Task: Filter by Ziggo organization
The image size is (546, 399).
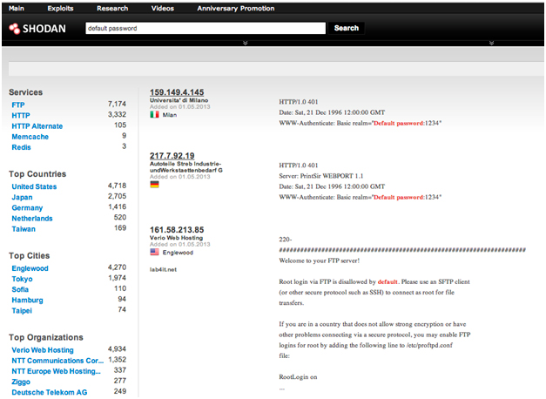Action: coord(21,382)
